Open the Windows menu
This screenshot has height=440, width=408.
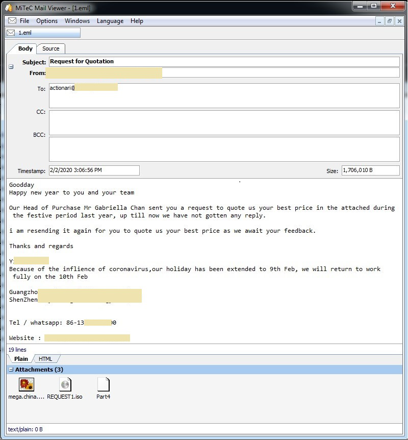77,21
